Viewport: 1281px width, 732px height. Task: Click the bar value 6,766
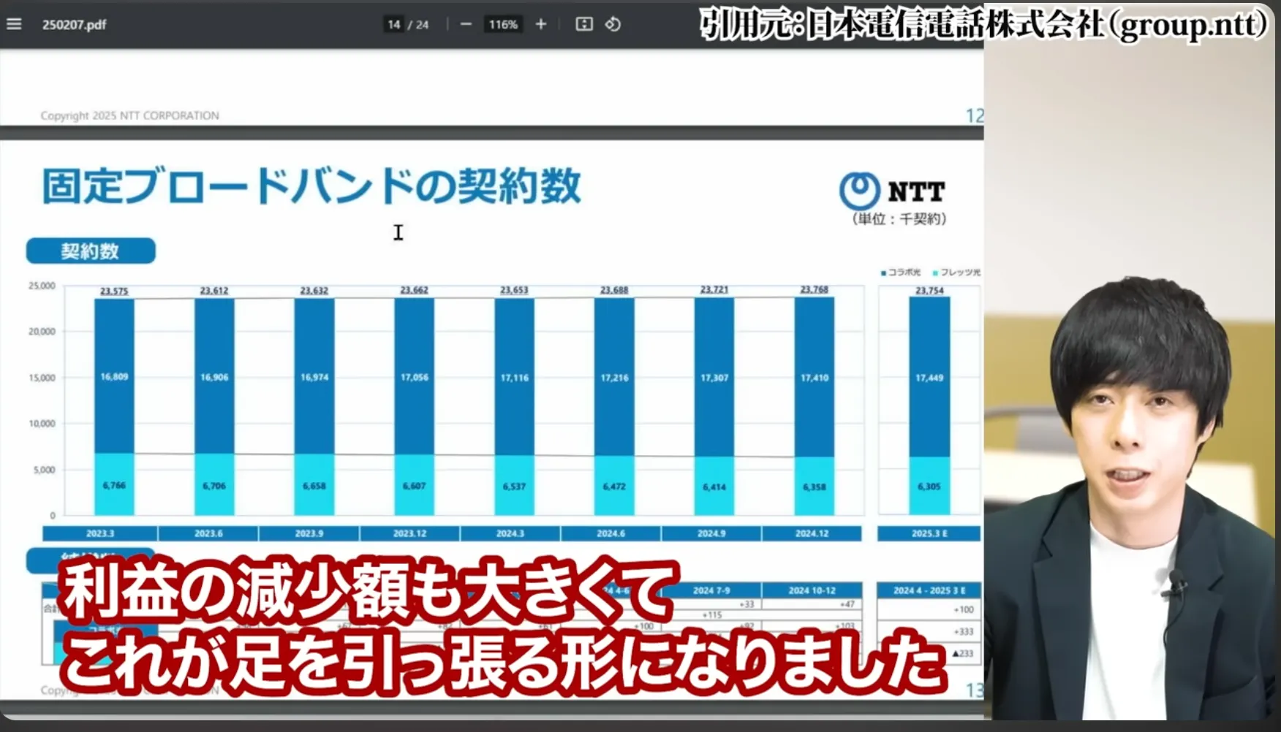(x=114, y=485)
